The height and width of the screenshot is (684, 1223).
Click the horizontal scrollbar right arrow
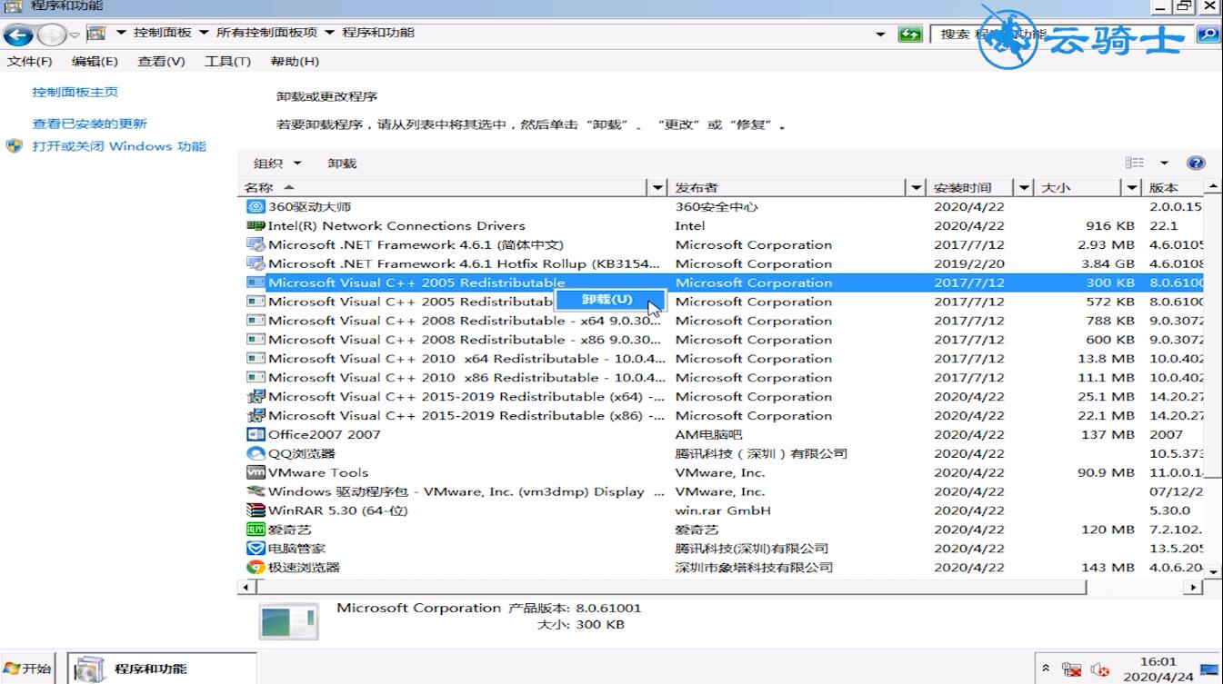point(1195,587)
